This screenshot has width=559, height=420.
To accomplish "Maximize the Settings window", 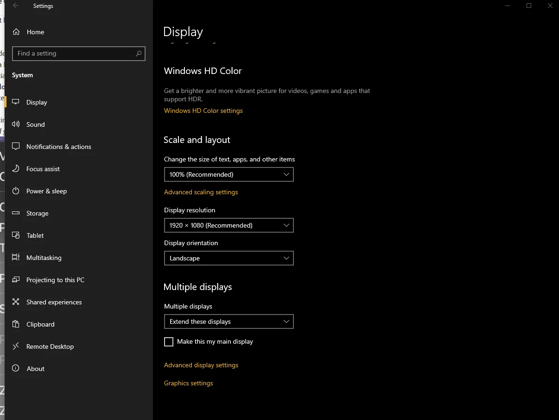I will point(529,6).
